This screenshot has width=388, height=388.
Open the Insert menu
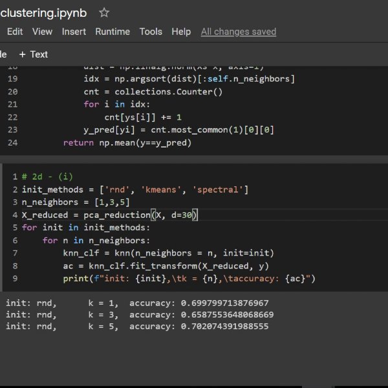pos(74,32)
